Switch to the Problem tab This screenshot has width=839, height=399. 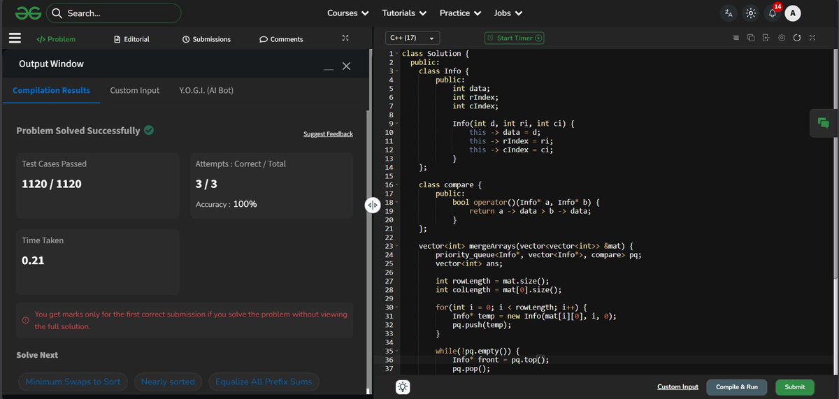pyautogui.click(x=56, y=39)
